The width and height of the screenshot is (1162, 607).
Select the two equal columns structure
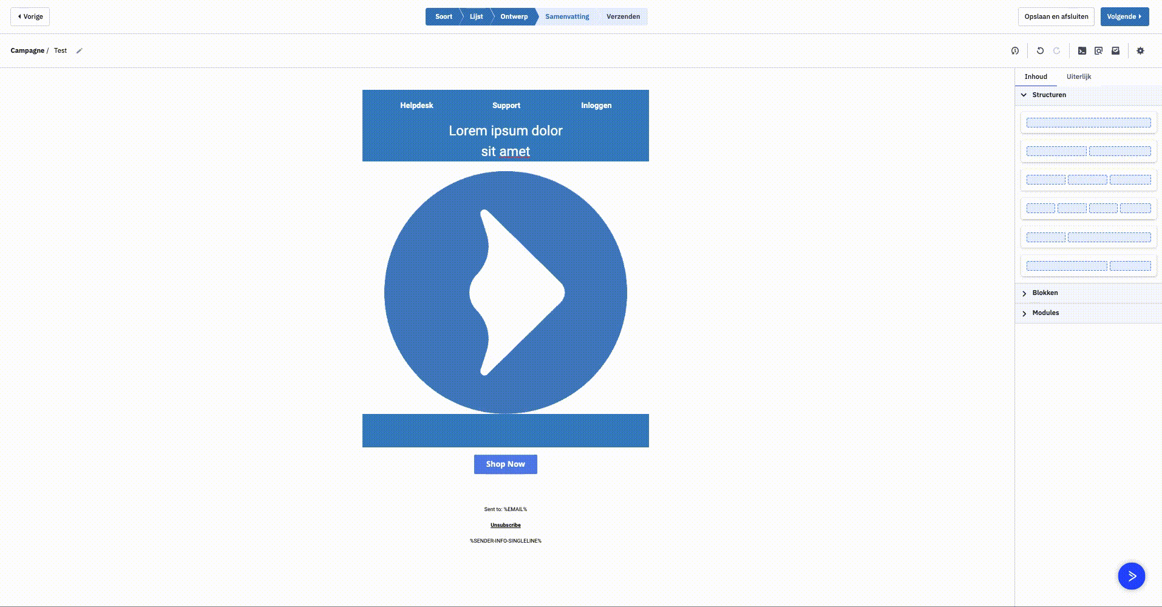[1089, 151]
